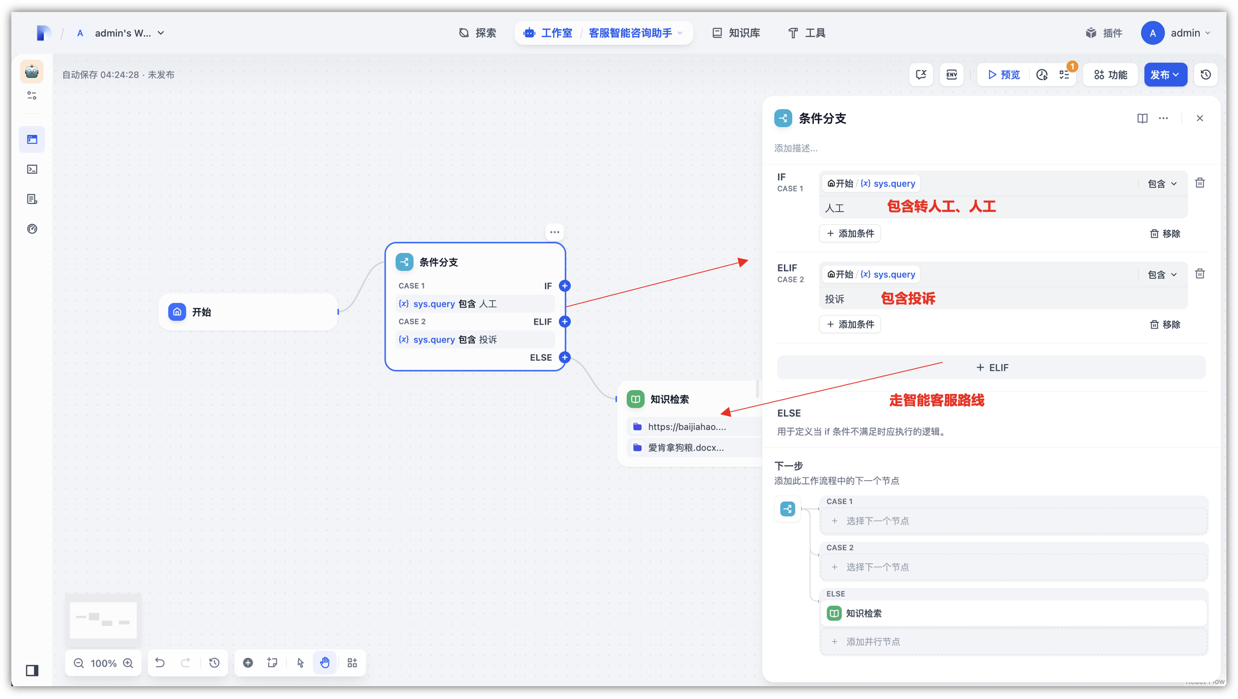
Task: Run the 预览 preview
Action: [1004, 75]
